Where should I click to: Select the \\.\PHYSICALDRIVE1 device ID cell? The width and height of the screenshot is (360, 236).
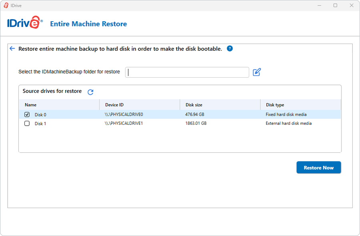[x=124, y=123]
